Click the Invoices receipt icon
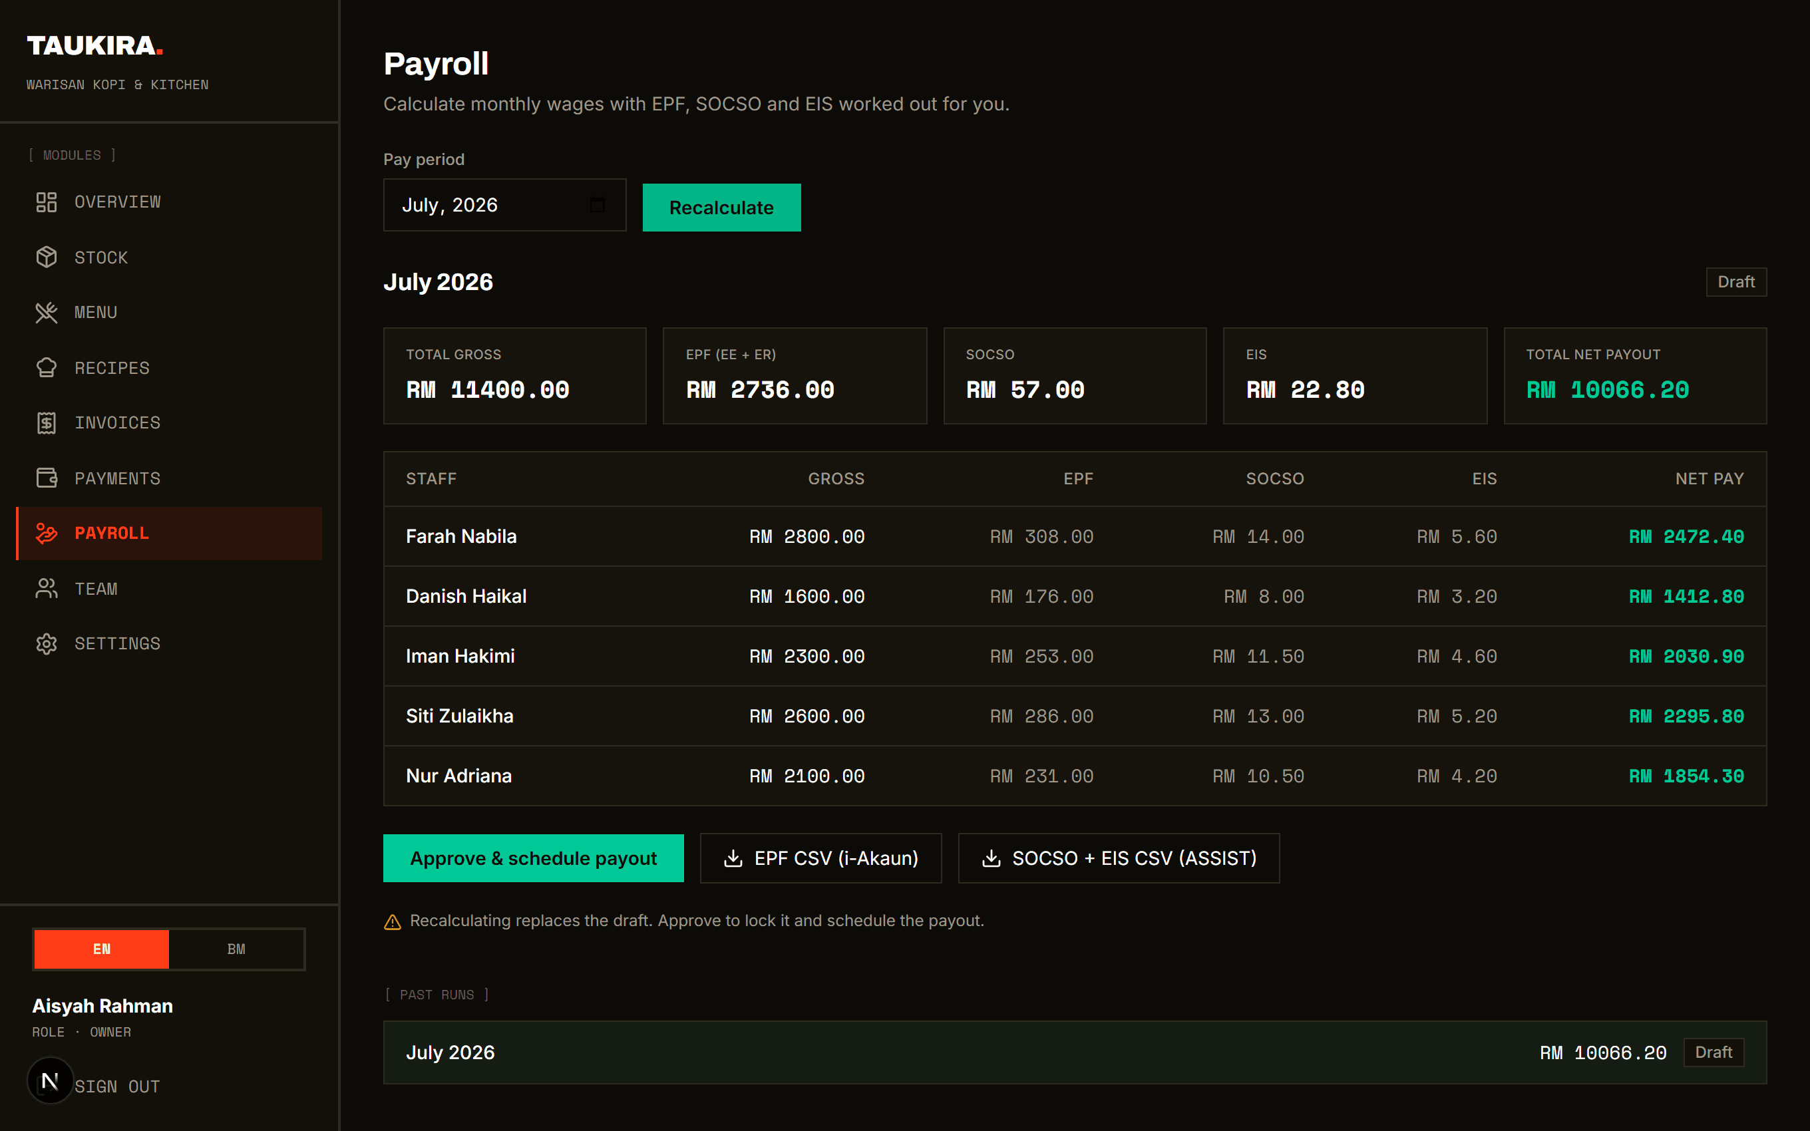 coord(47,422)
